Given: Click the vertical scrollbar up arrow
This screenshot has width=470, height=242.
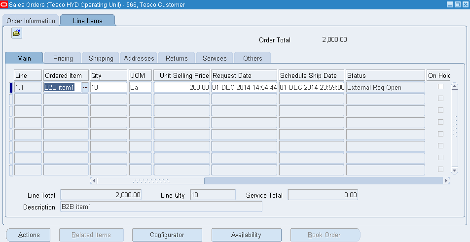Looking at the screenshot, I should tap(454, 87).
